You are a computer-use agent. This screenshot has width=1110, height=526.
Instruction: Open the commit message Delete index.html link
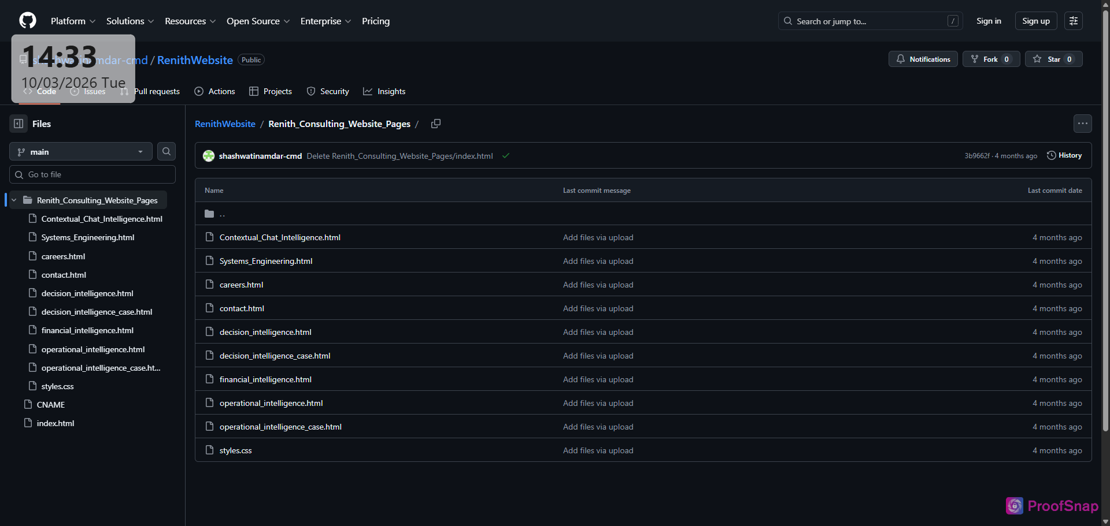coord(399,156)
